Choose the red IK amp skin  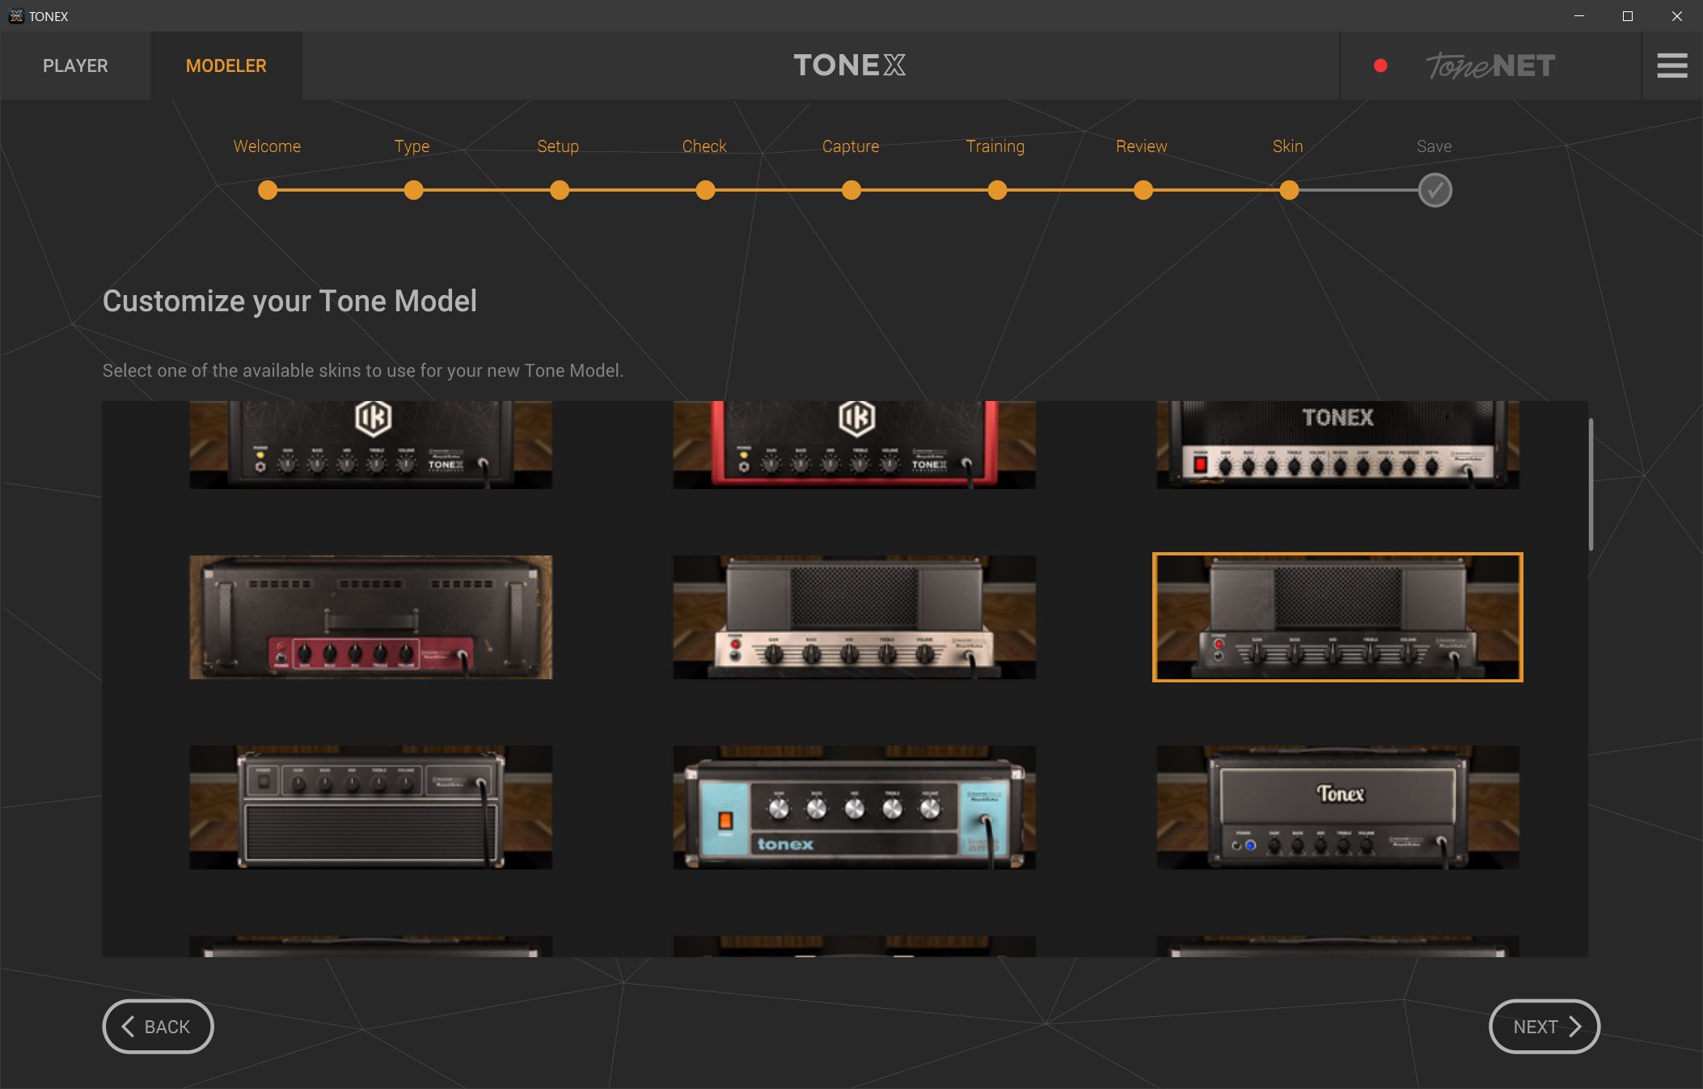point(854,445)
